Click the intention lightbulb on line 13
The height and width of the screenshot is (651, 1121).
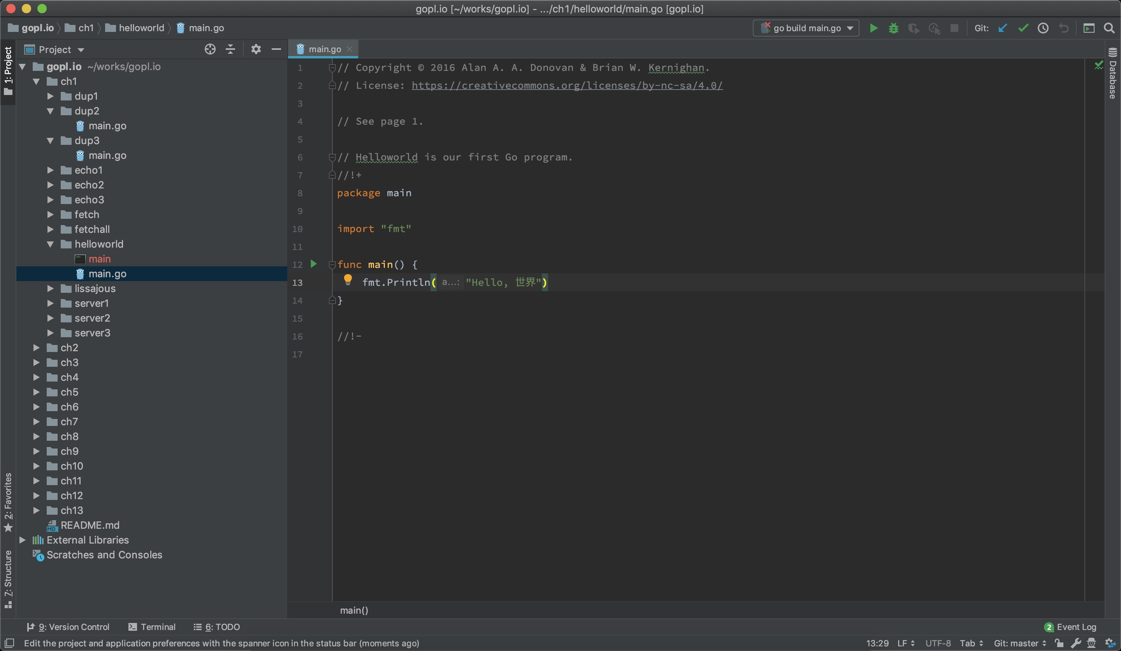[348, 280]
